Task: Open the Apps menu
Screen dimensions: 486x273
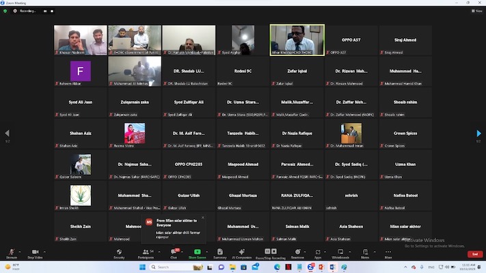Action: click(318, 253)
